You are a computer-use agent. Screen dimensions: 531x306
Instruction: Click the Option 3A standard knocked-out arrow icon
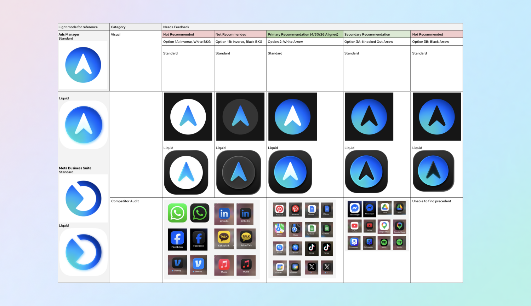coord(369,117)
